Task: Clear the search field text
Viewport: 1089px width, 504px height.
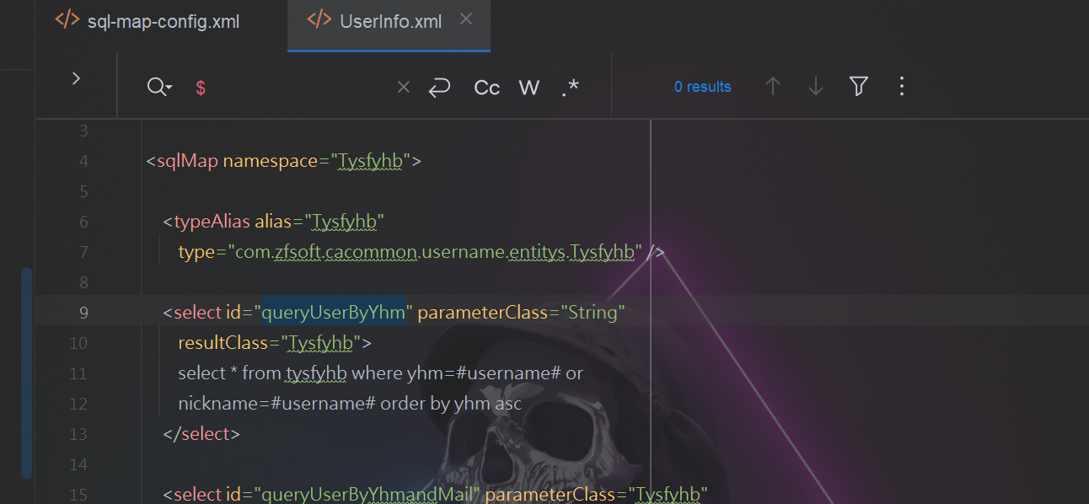Action: pyautogui.click(x=403, y=87)
